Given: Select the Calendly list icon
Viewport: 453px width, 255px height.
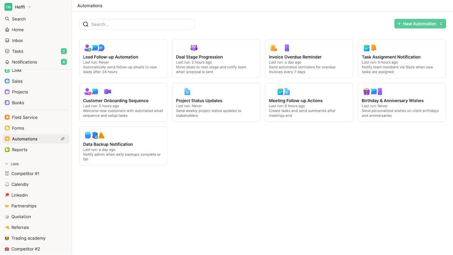Looking at the screenshot, I should 7,184.
